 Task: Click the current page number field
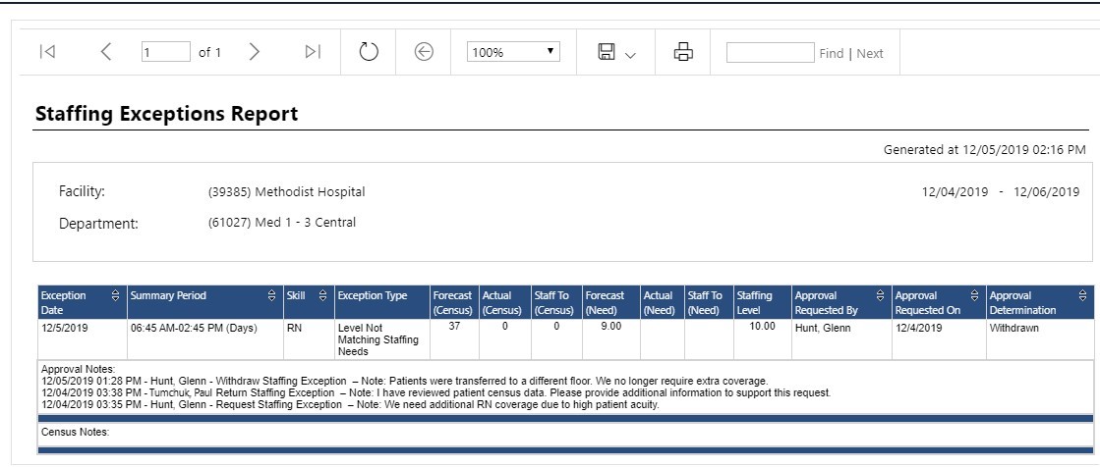coord(164,53)
